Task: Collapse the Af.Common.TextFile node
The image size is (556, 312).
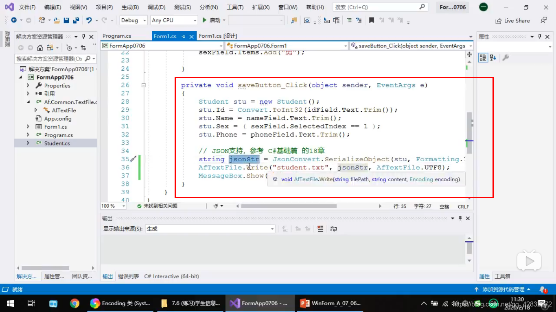Action: pos(28,102)
